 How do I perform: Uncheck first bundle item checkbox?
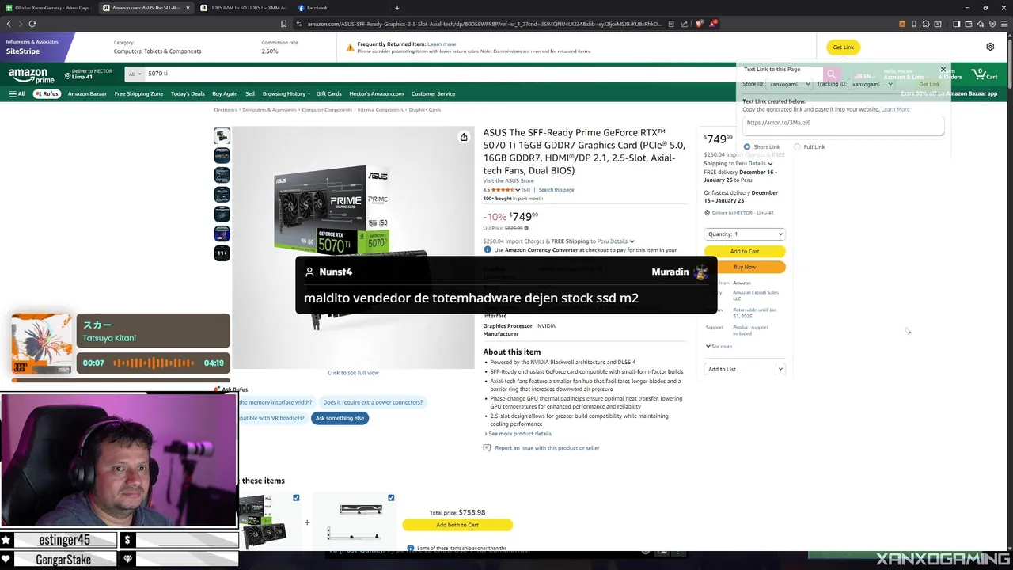click(296, 498)
